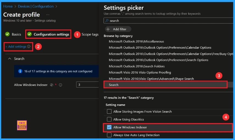Click the Allow Windows Indexer label in profile
The width and height of the screenshot is (235, 140).
pos(31,85)
